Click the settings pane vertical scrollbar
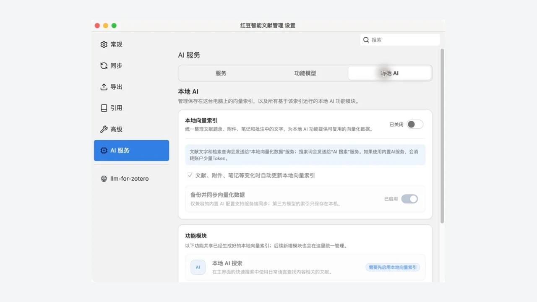This screenshot has height=302, width=537. coord(442,136)
